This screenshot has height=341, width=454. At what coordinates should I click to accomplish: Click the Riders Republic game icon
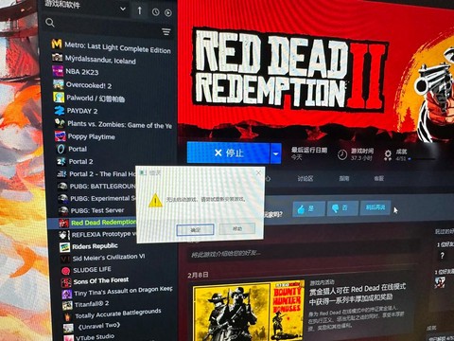64,247
